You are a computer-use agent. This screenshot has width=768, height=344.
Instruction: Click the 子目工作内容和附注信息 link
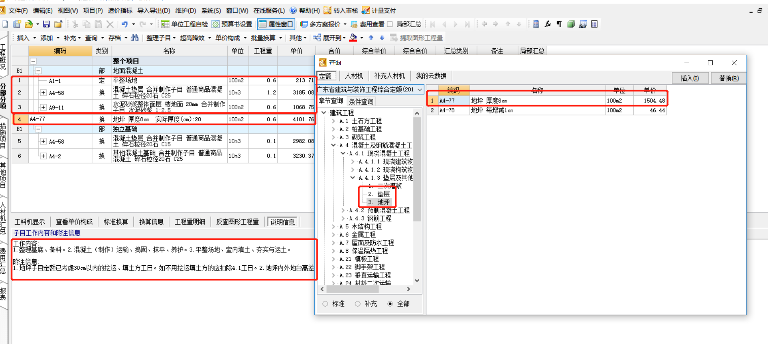click(x=47, y=233)
